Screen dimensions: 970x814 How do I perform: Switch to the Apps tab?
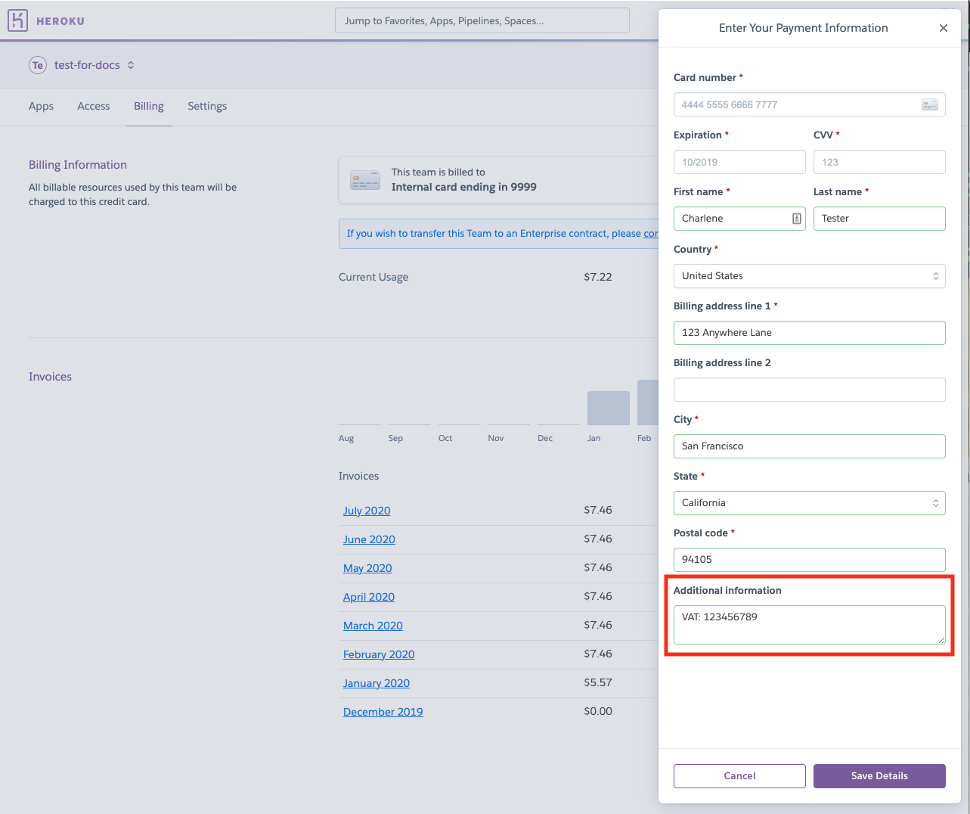41,106
